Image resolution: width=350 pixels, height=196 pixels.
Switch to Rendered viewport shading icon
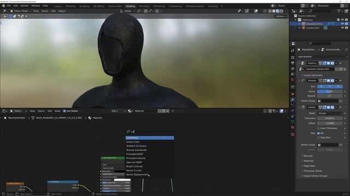(x=282, y=11)
